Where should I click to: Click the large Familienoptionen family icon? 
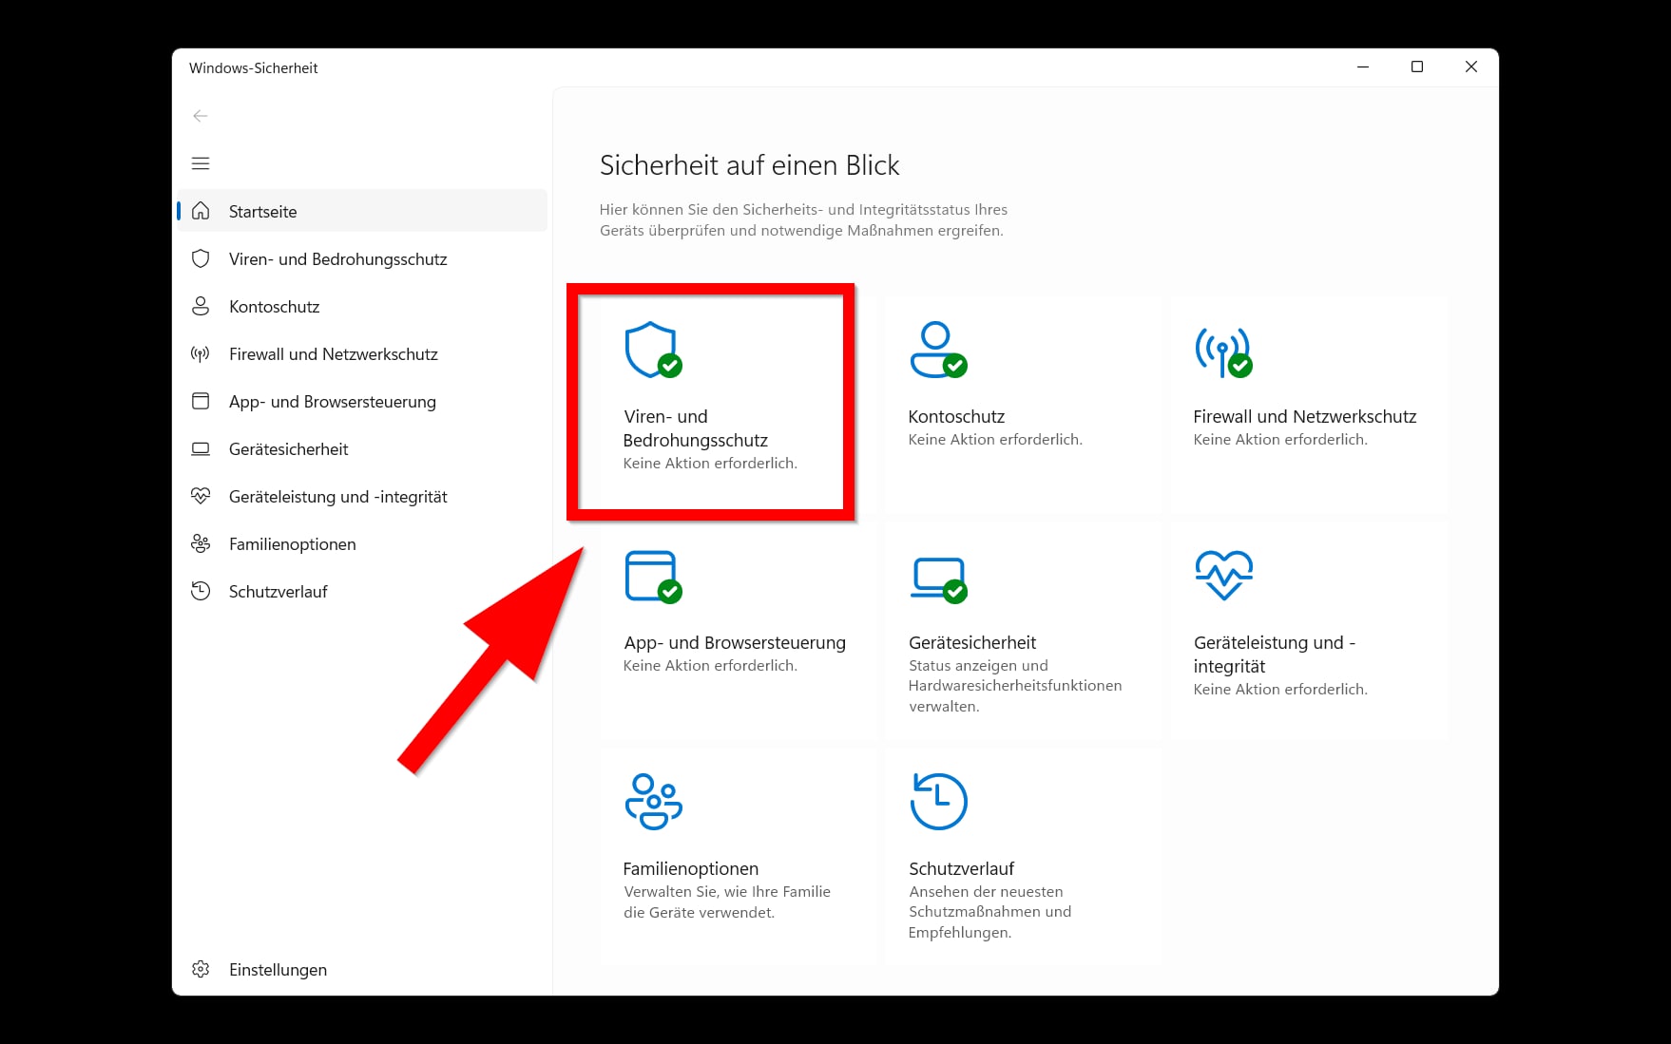[x=653, y=801]
